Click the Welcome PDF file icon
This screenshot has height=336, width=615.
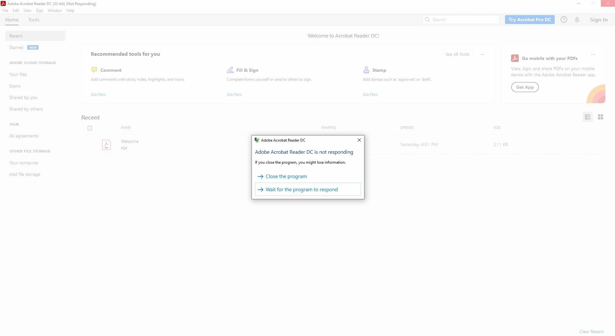pyautogui.click(x=106, y=144)
